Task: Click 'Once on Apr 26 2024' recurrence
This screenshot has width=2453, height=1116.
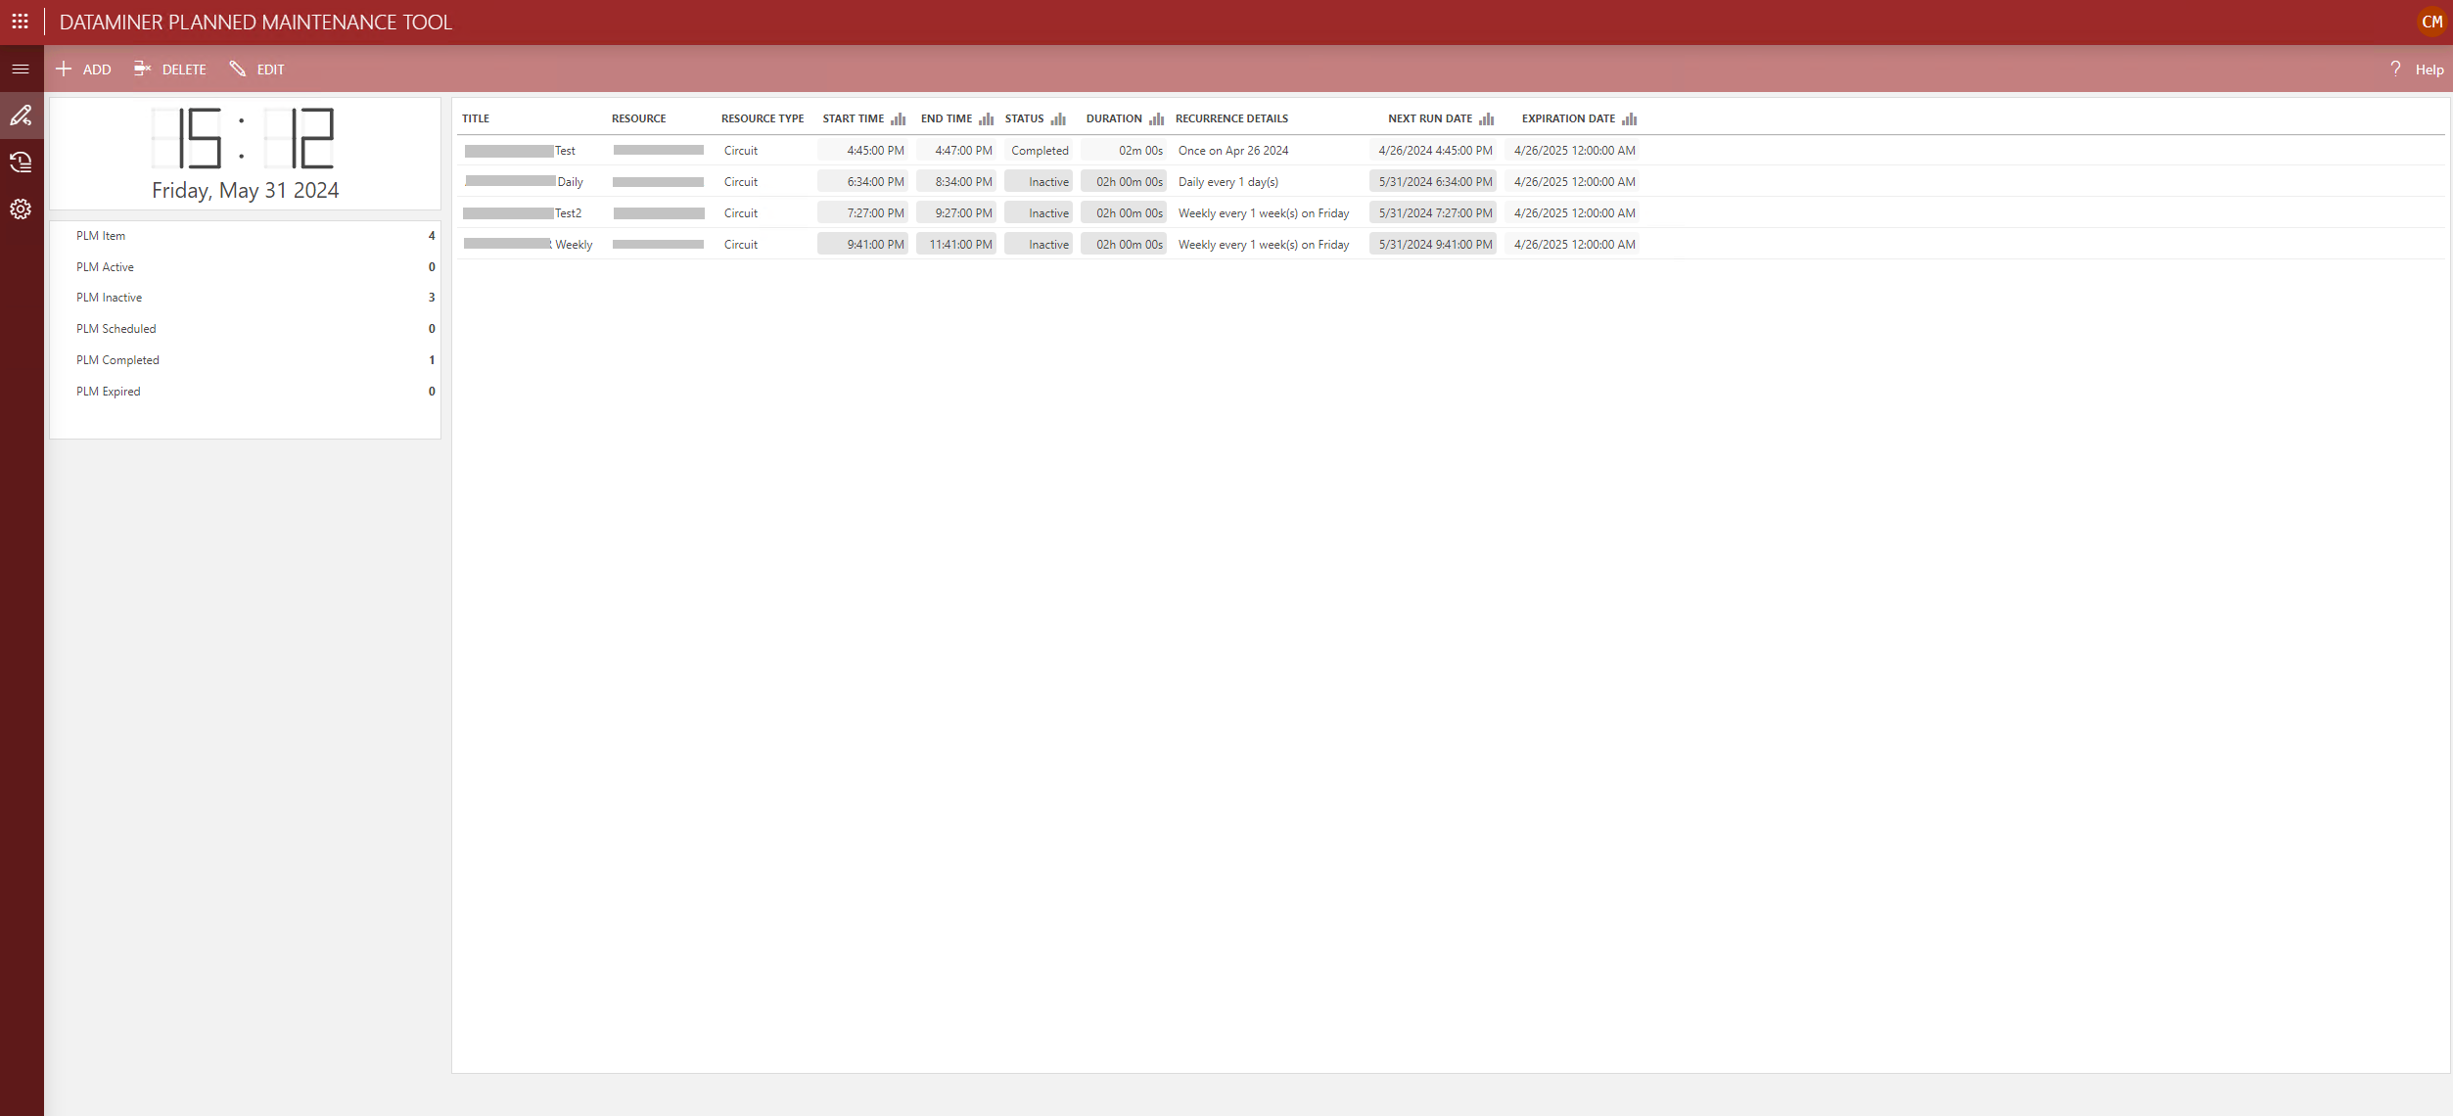Action: point(1233,151)
